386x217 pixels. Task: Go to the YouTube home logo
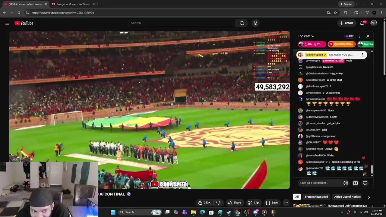(x=24, y=23)
